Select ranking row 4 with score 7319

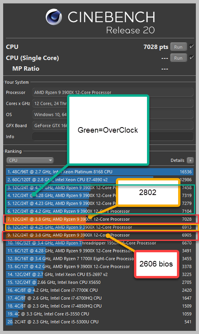pos(100,195)
